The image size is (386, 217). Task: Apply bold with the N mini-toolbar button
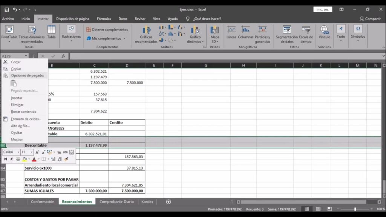coord(5,159)
